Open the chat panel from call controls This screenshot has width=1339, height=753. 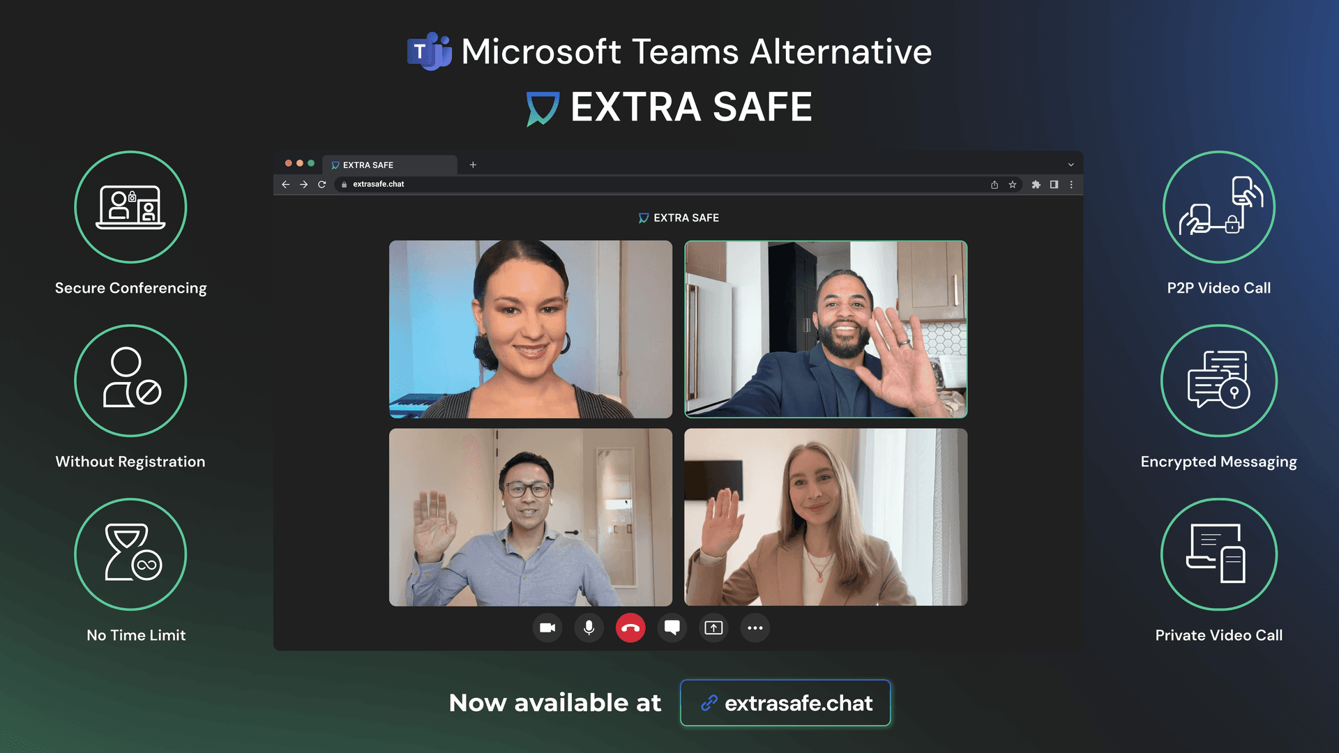[672, 627]
